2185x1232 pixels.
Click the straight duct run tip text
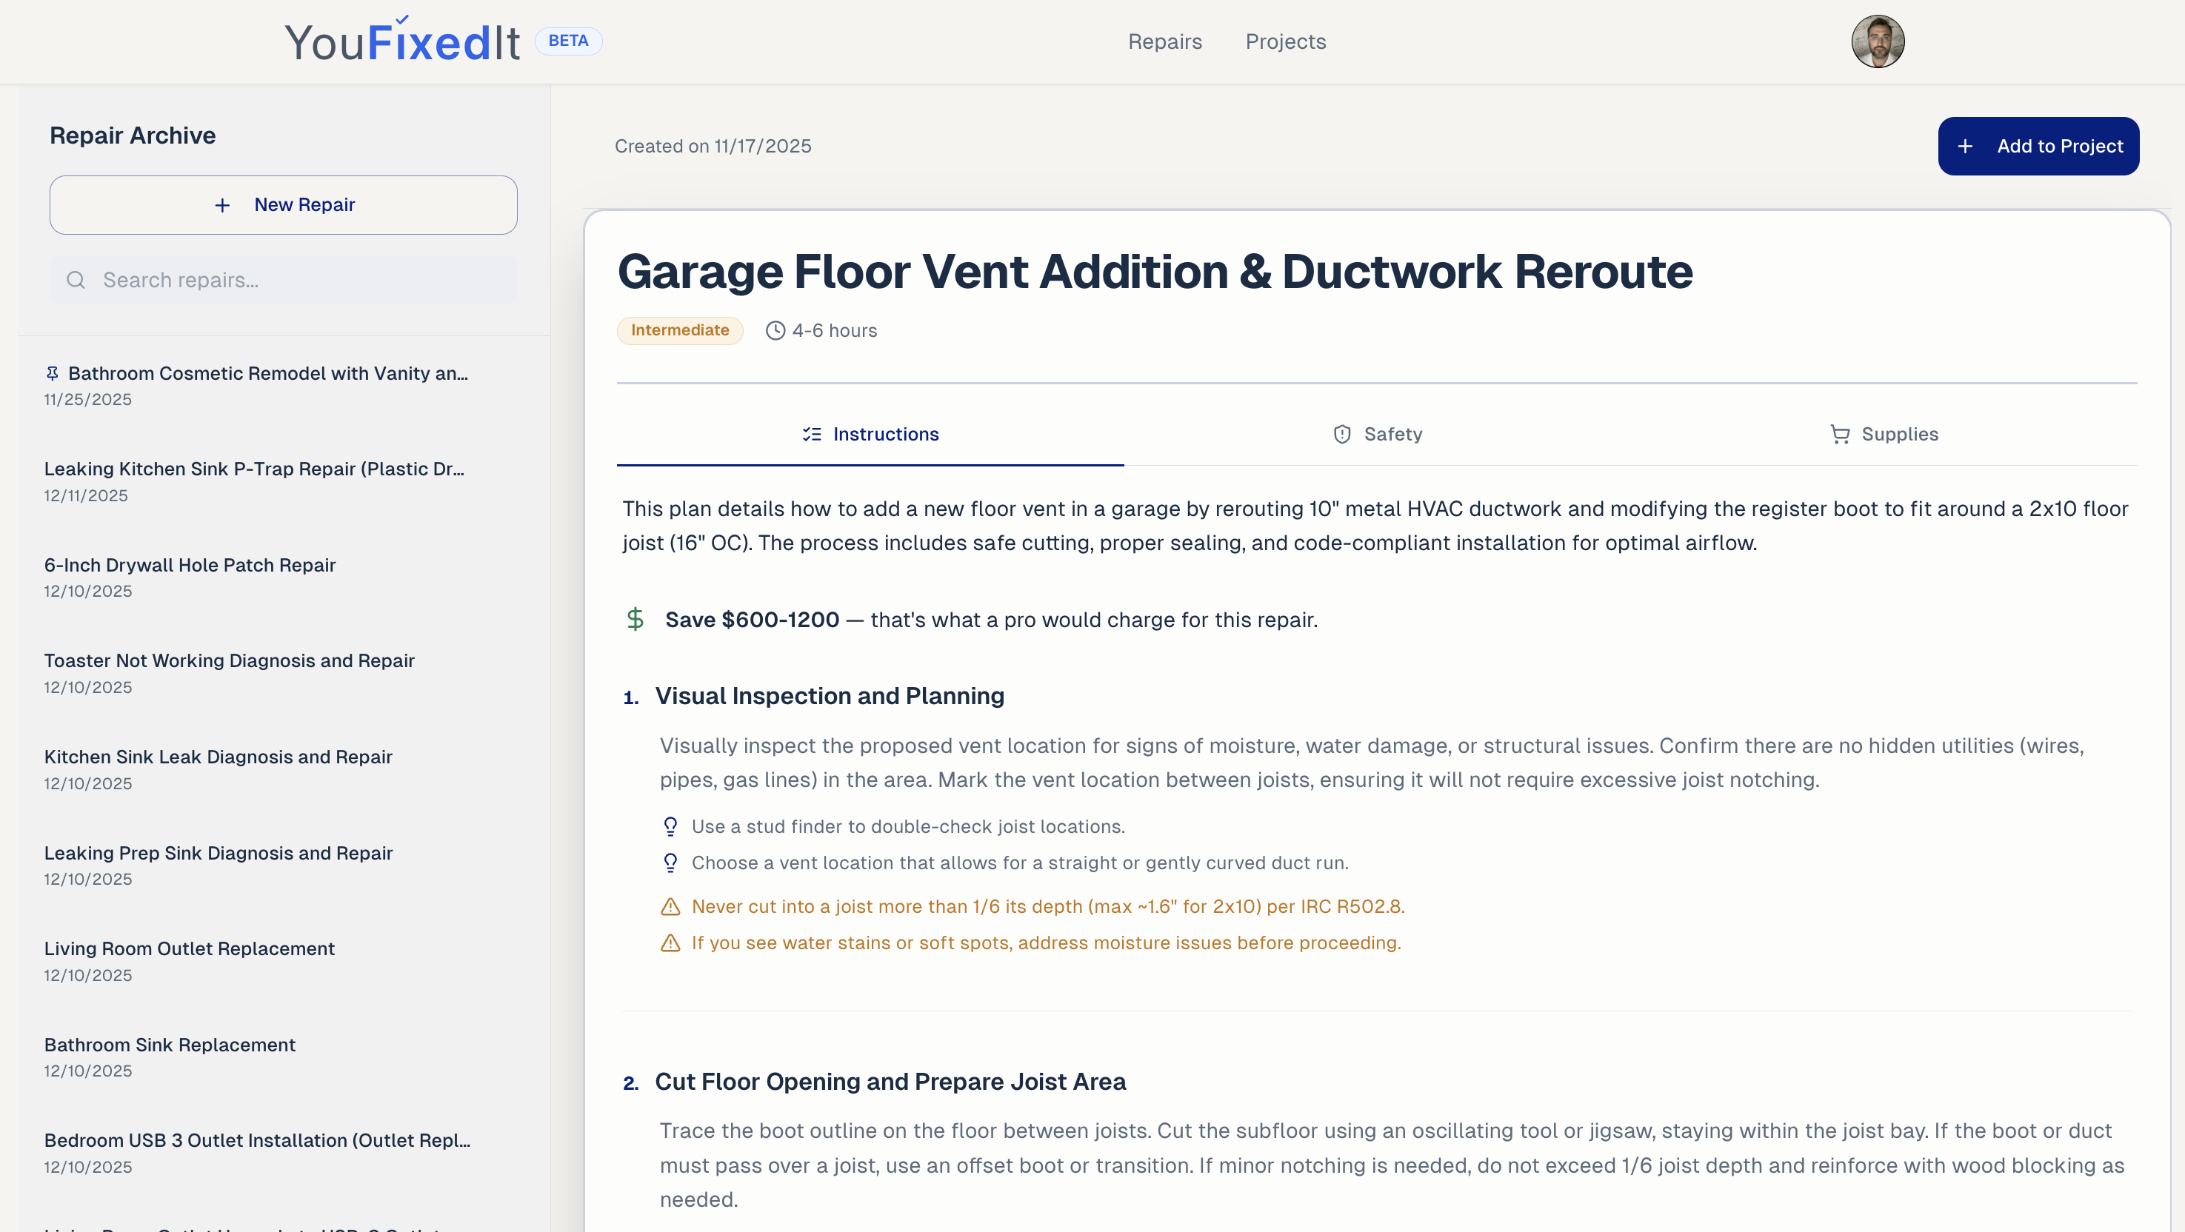tap(1020, 863)
